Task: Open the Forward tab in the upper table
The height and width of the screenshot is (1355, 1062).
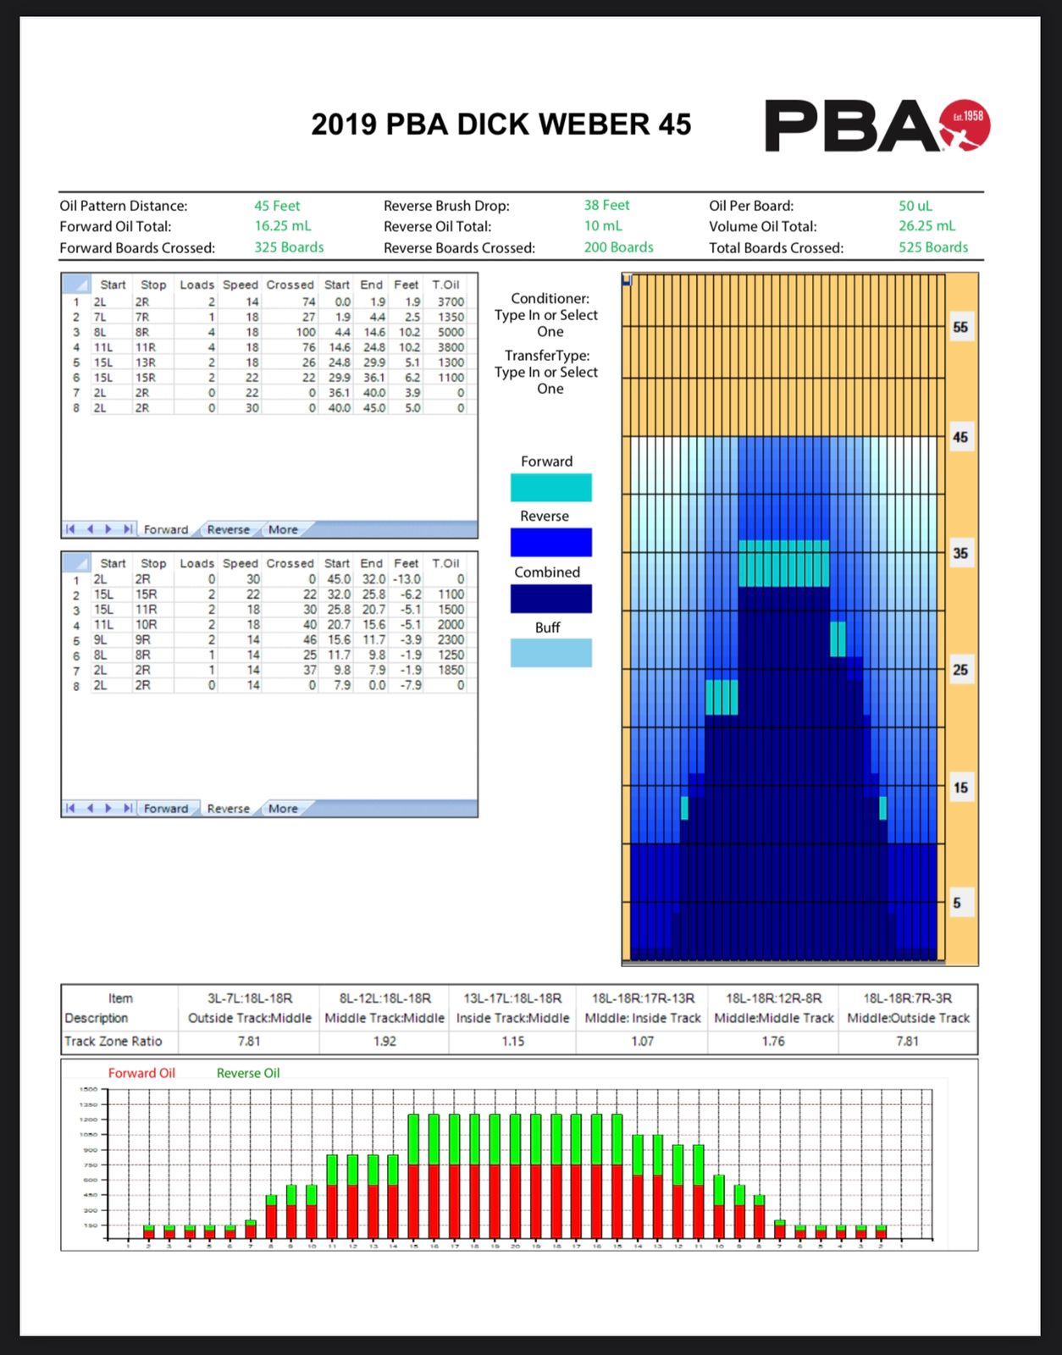Action: click(x=166, y=529)
